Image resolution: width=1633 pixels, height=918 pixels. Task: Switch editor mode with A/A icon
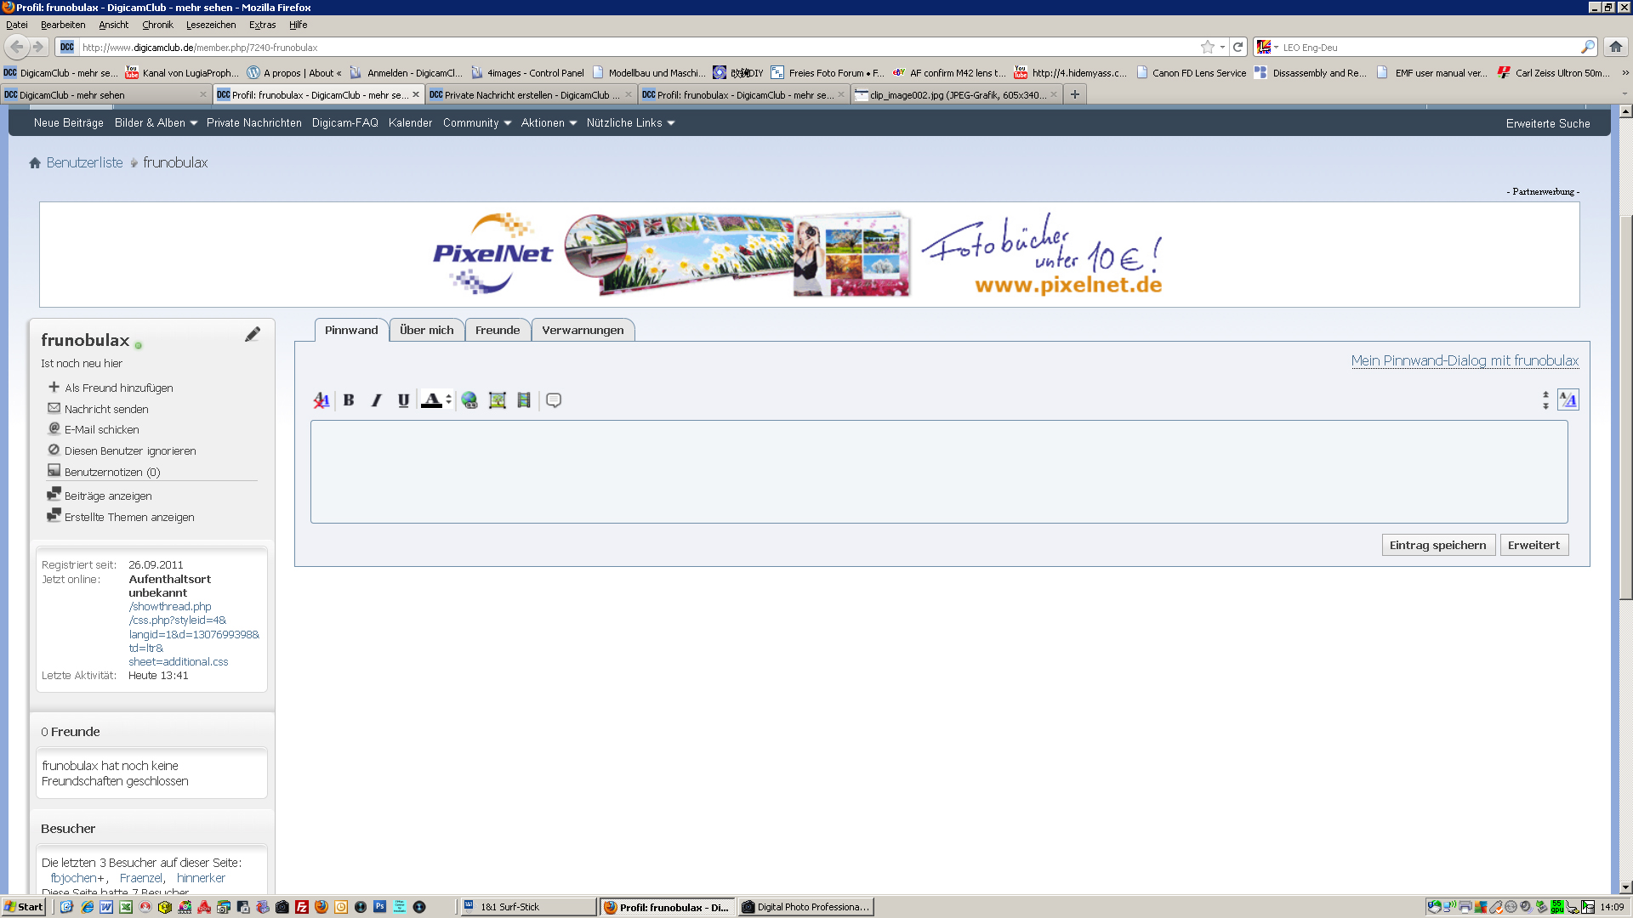pos(1568,399)
